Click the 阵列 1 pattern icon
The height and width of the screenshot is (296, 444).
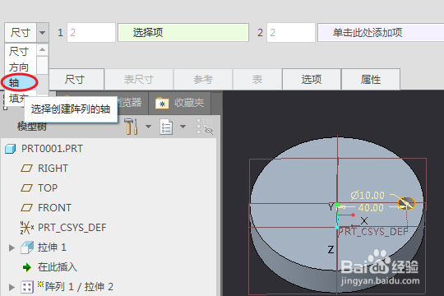[x=27, y=287]
